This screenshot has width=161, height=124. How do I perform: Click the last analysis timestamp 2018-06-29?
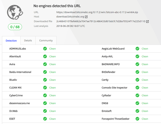(71, 26)
